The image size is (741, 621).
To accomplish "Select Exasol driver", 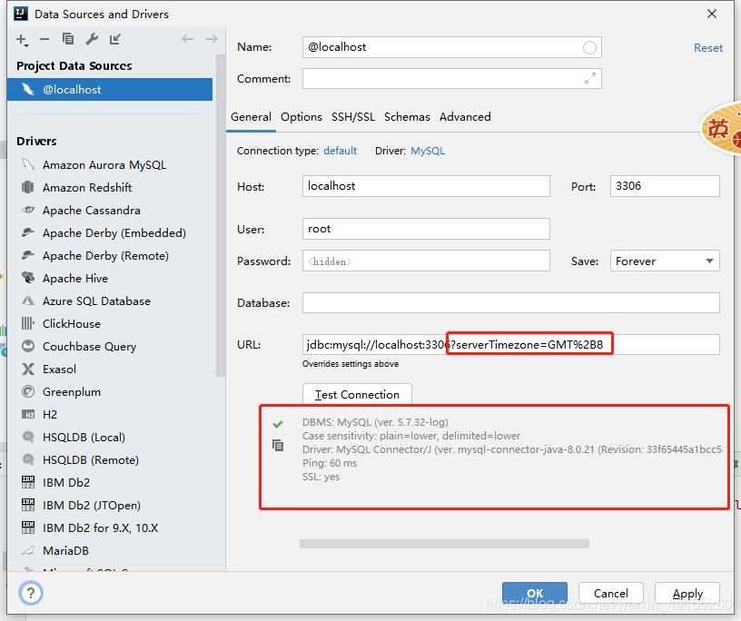I will coord(59,370).
